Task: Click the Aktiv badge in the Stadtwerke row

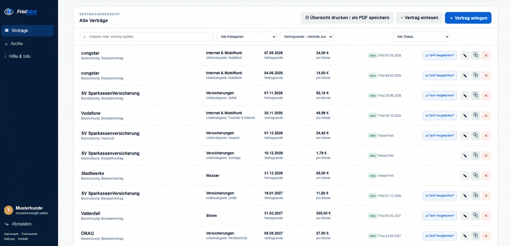Action: pyautogui.click(x=373, y=176)
